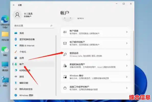This screenshot has height=102, width=152.
Task: Click the key sign-in options icon
Action: tap(65, 54)
